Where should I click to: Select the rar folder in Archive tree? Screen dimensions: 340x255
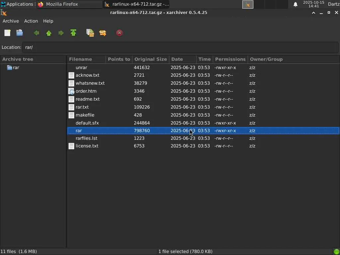16,68
